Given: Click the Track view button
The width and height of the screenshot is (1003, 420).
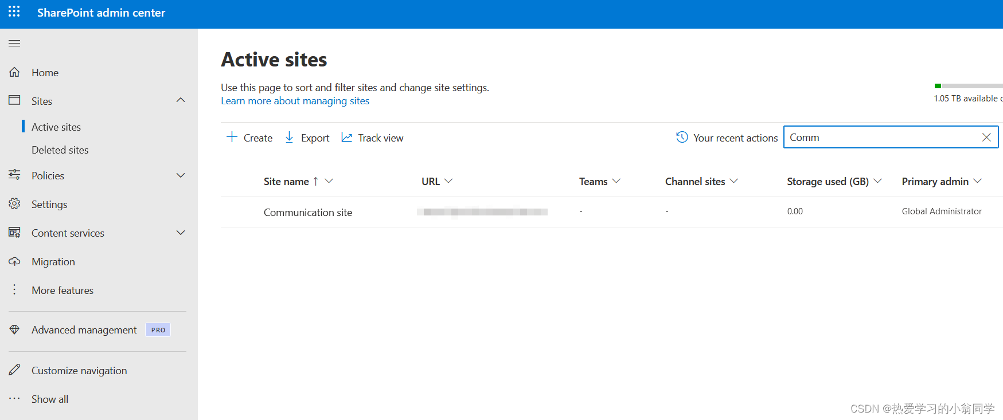Looking at the screenshot, I should (372, 138).
